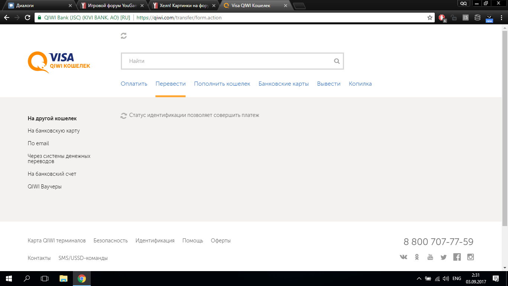The width and height of the screenshot is (508, 286).
Task: Click the Visa QIWI Кошелек logo
Action: [x=59, y=62]
